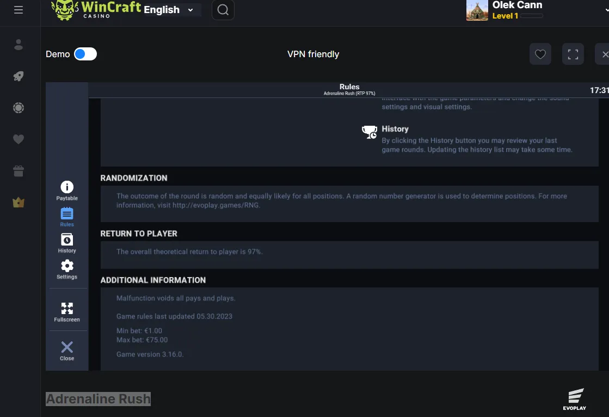Viewport: 609px width, 417px height.
Task: Open the History clock icon
Action: (67, 243)
